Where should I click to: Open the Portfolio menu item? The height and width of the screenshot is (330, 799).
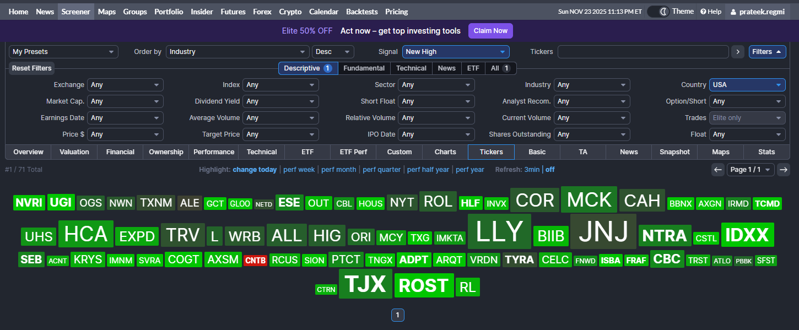(x=169, y=12)
